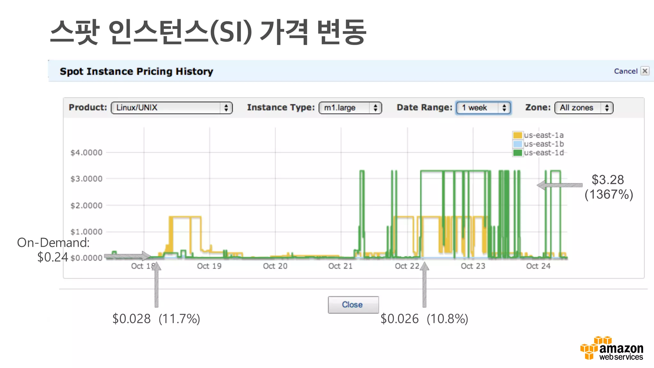
Task: Open the Instance Type dropdown showing m1.large
Action: 350,108
